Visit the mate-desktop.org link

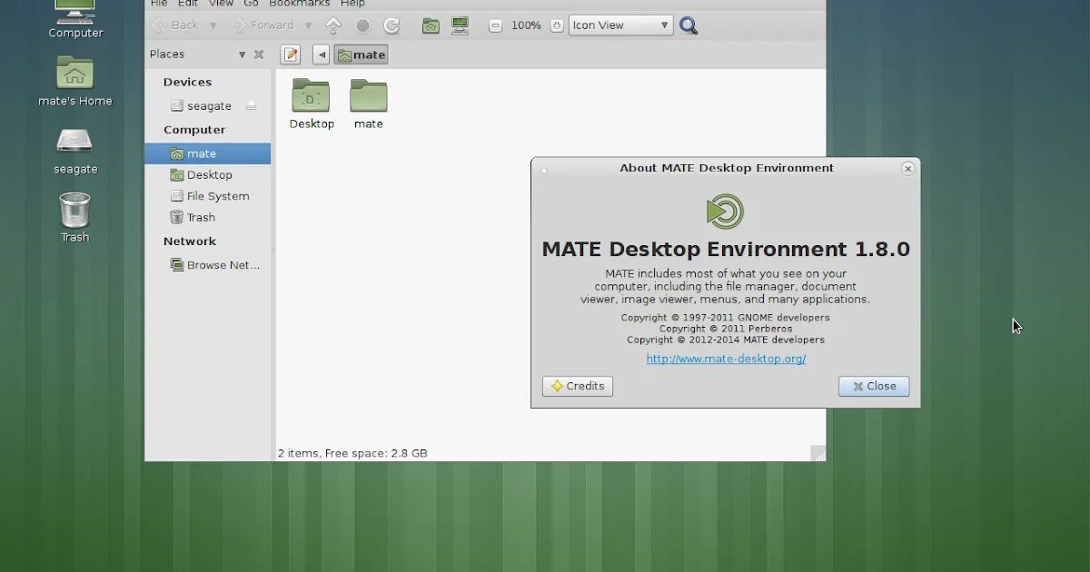click(725, 359)
